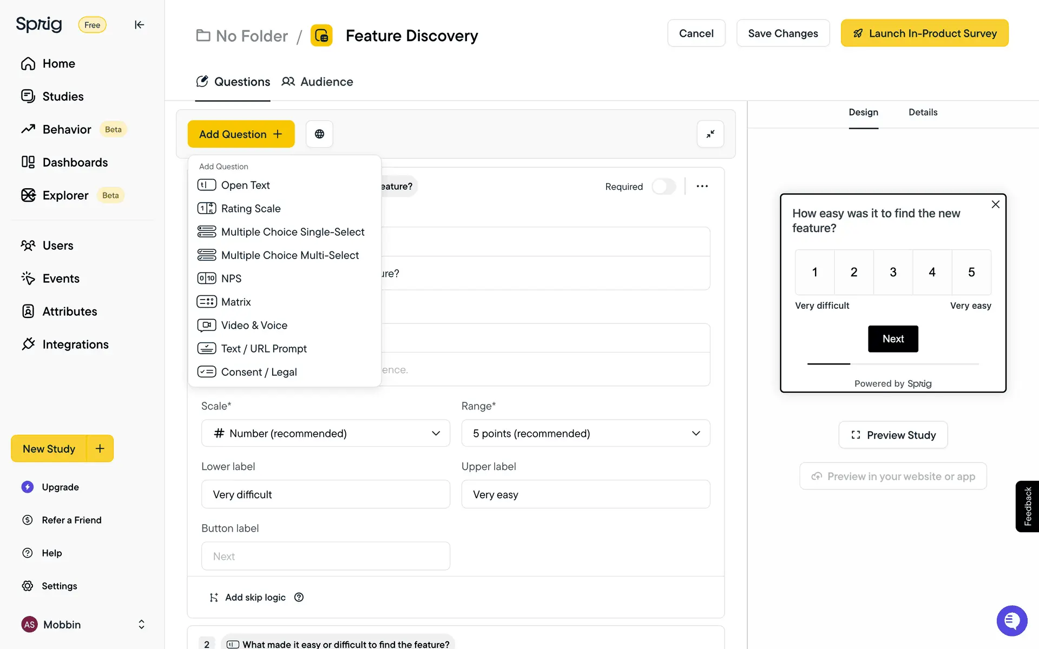The image size is (1039, 649).
Task: Click the collapse arrows icon in toolbar
Action: 710,134
